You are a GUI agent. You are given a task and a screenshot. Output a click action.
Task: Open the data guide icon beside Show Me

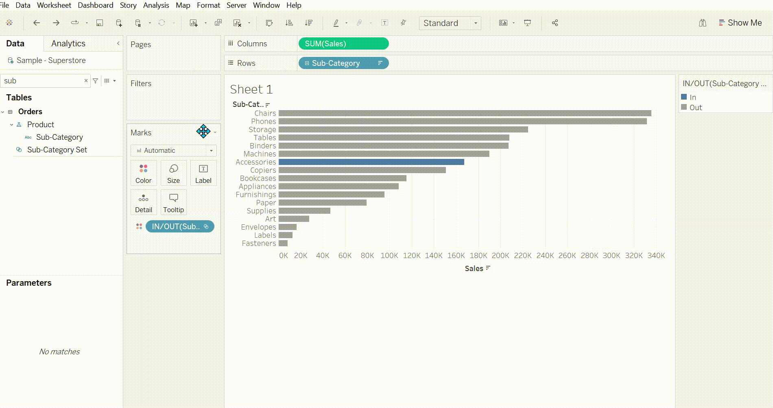point(703,23)
